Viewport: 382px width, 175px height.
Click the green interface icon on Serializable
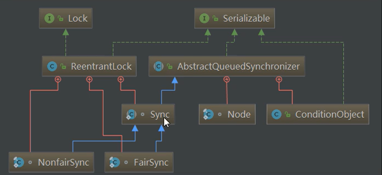[204, 18]
